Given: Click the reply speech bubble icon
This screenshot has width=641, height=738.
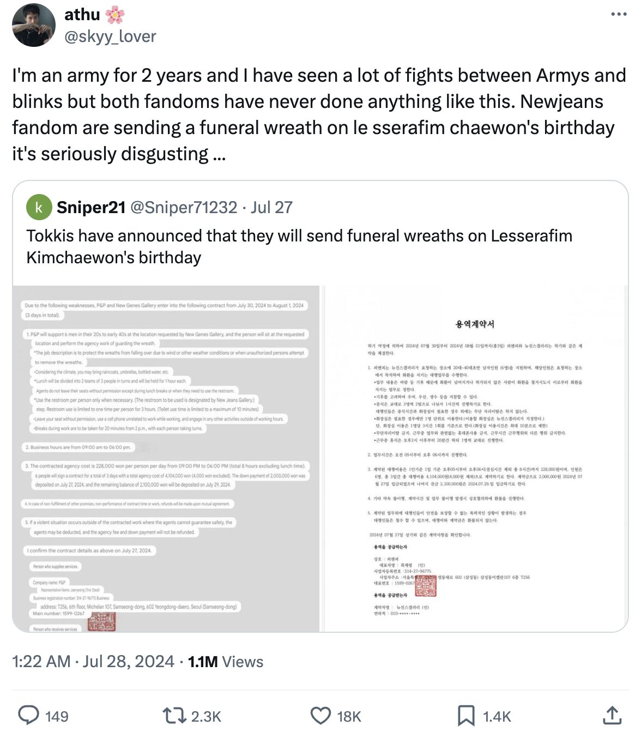Looking at the screenshot, I should (x=28, y=715).
